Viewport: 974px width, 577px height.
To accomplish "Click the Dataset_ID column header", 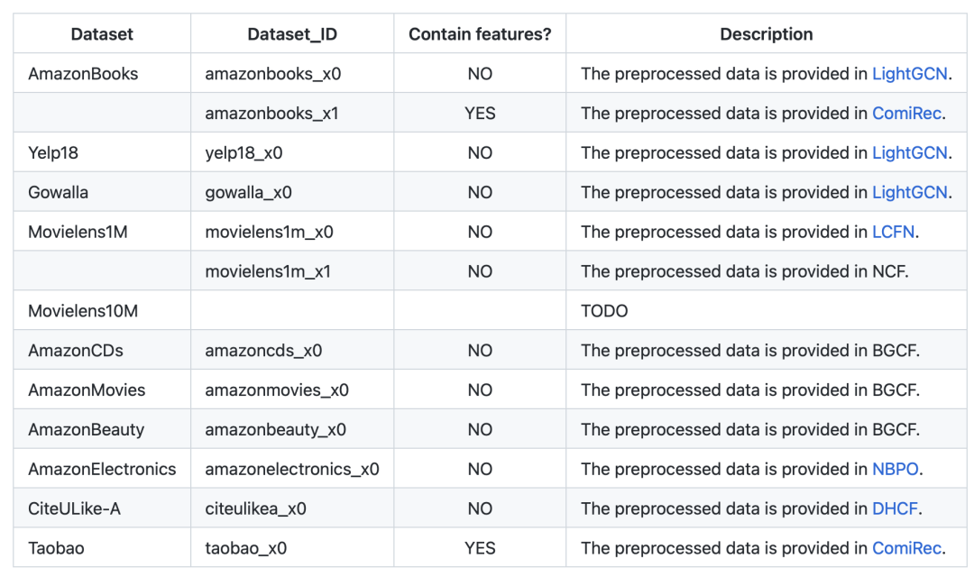I will (x=292, y=34).
